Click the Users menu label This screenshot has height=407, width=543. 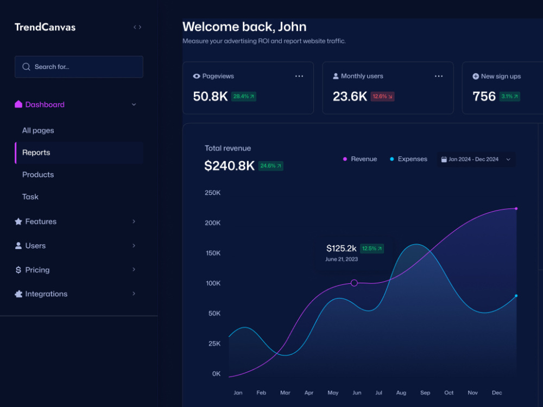35,246
